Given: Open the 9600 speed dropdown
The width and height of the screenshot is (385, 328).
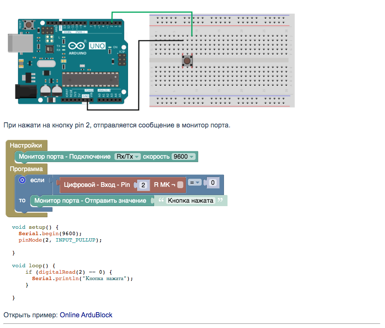Looking at the screenshot, I should pos(182,156).
